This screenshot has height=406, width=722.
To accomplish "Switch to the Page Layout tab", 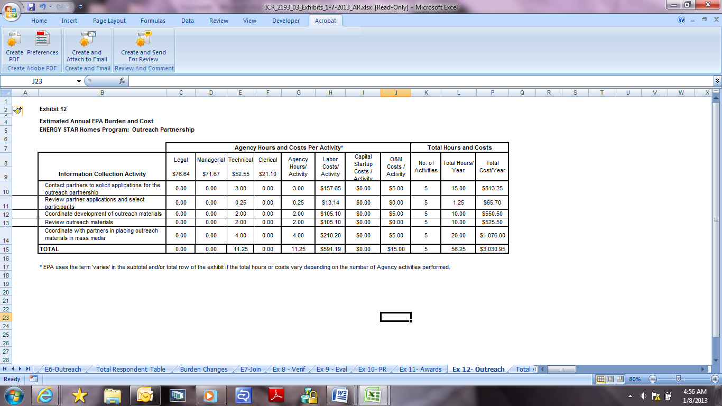I will coord(109,21).
